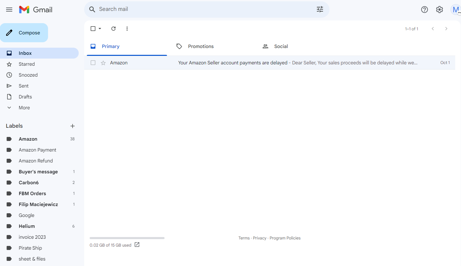Open Settings gear icon

coord(440,10)
